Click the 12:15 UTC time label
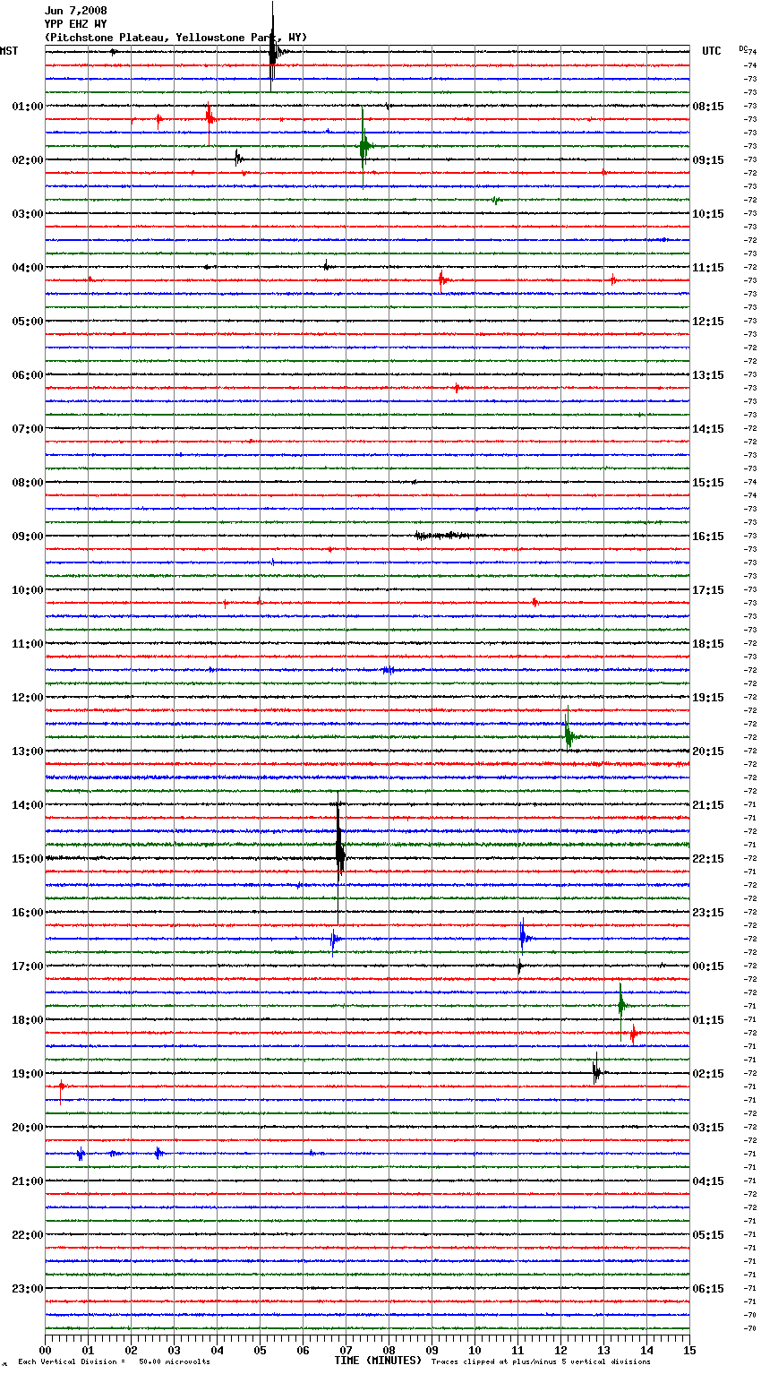Viewport: 761px width, 1374px height. click(x=708, y=322)
